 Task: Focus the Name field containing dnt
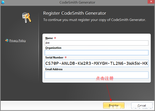[96, 43]
